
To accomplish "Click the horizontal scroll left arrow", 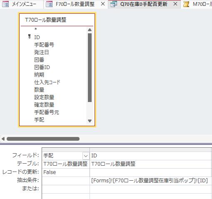I will pos(3,139).
